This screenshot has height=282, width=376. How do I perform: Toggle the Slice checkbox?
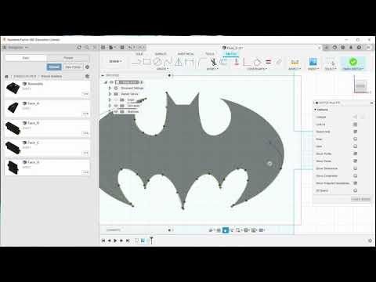(355, 146)
